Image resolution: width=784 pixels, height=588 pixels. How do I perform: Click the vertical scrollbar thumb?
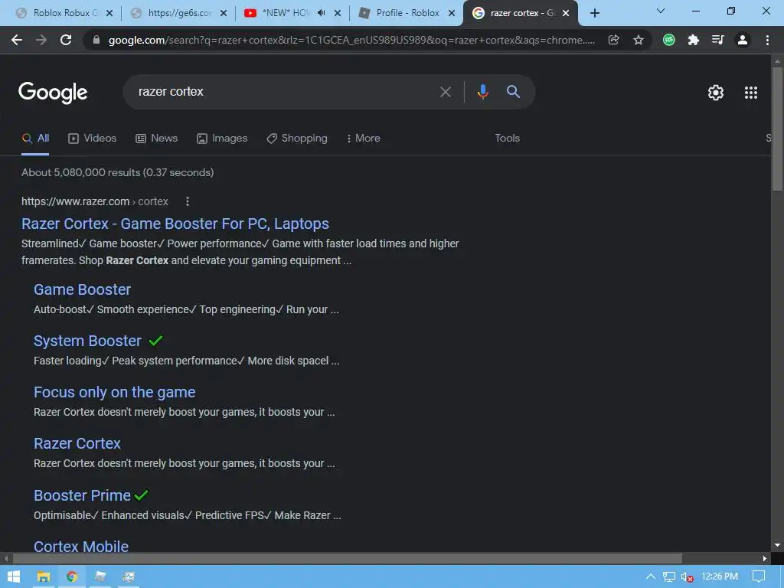(777, 129)
